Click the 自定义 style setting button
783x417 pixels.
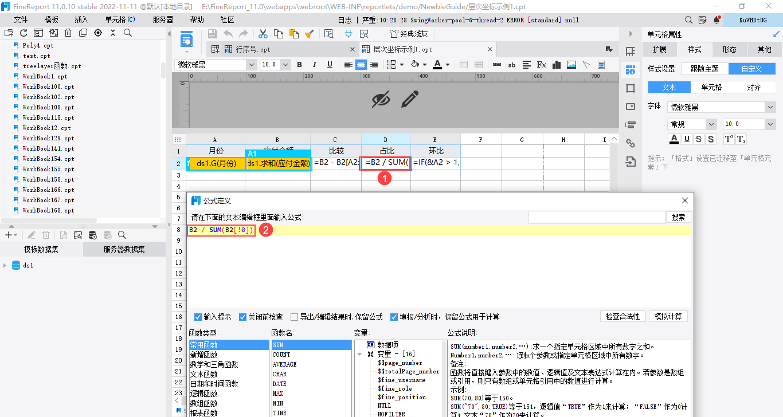[751, 69]
